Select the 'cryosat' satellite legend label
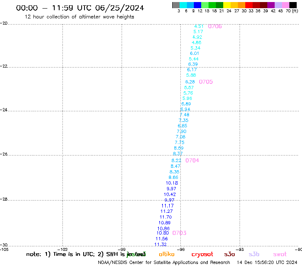302x266 pixels. pyautogui.click(x=202, y=255)
